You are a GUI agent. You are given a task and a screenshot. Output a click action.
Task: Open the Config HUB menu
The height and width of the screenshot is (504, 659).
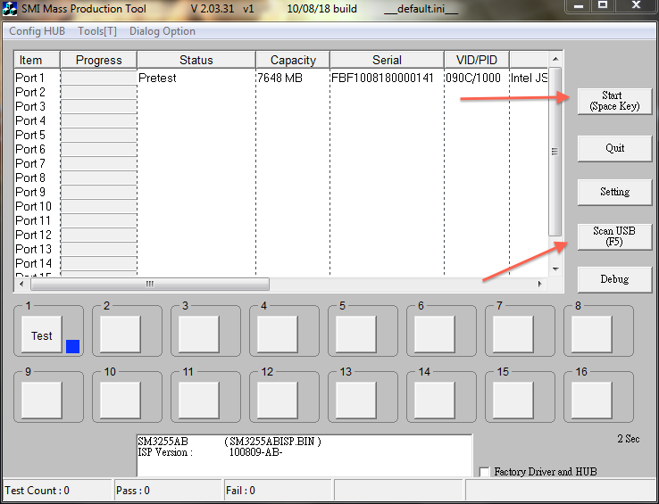[x=38, y=31]
